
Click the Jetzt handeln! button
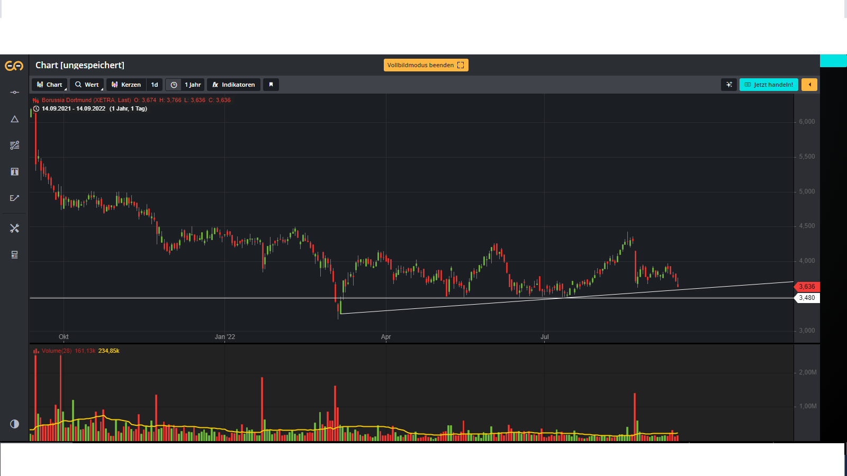(769, 85)
